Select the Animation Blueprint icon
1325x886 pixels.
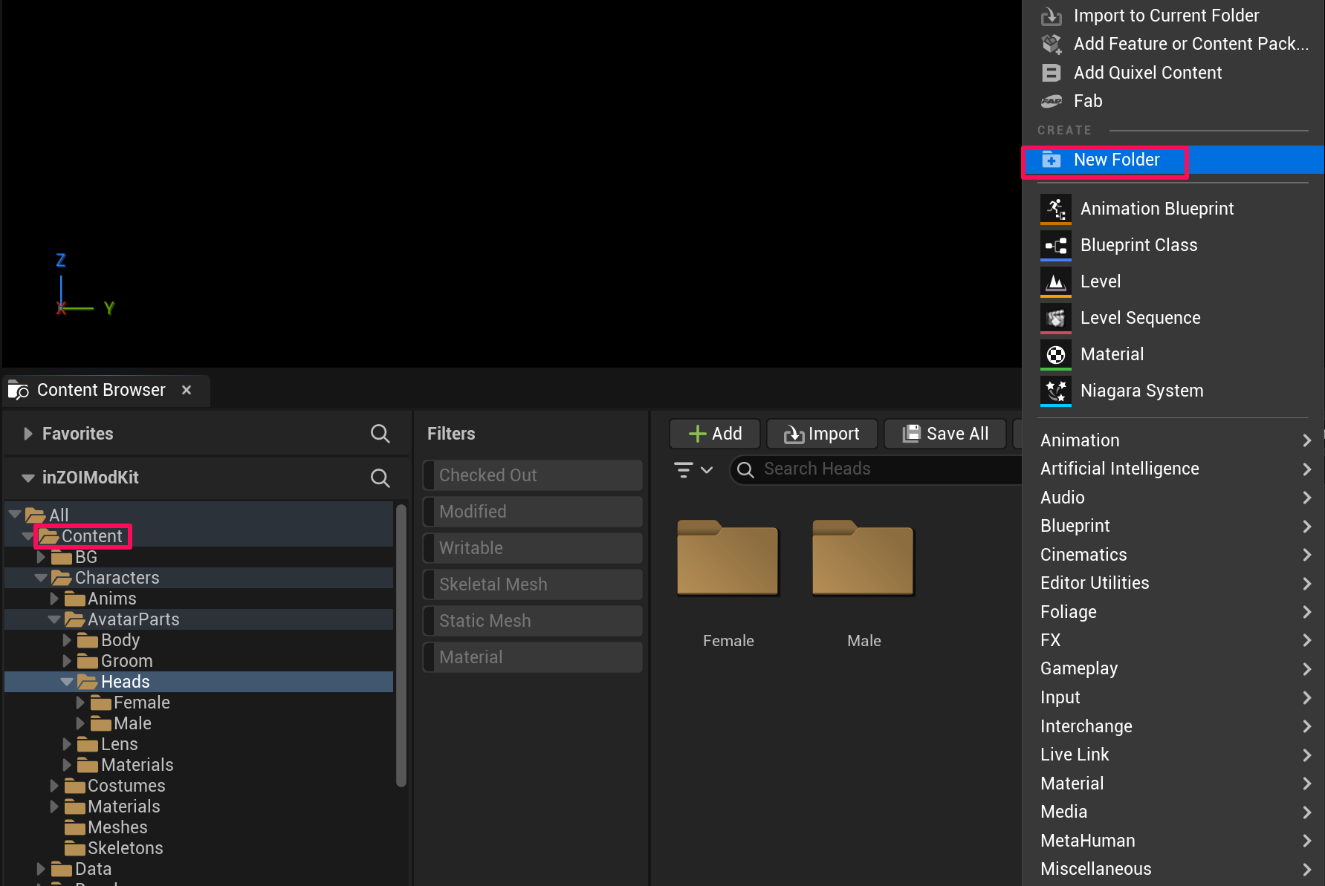1055,209
